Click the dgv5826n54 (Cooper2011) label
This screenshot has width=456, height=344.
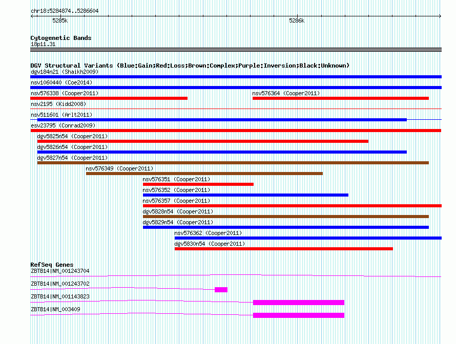click(72, 147)
